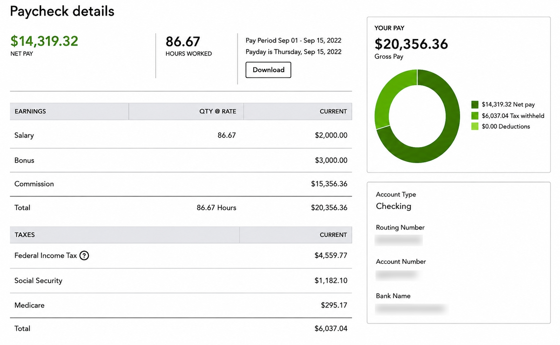The height and width of the screenshot is (345, 560).
Task: Select the Tax withheld legend swatch
Action: click(475, 116)
